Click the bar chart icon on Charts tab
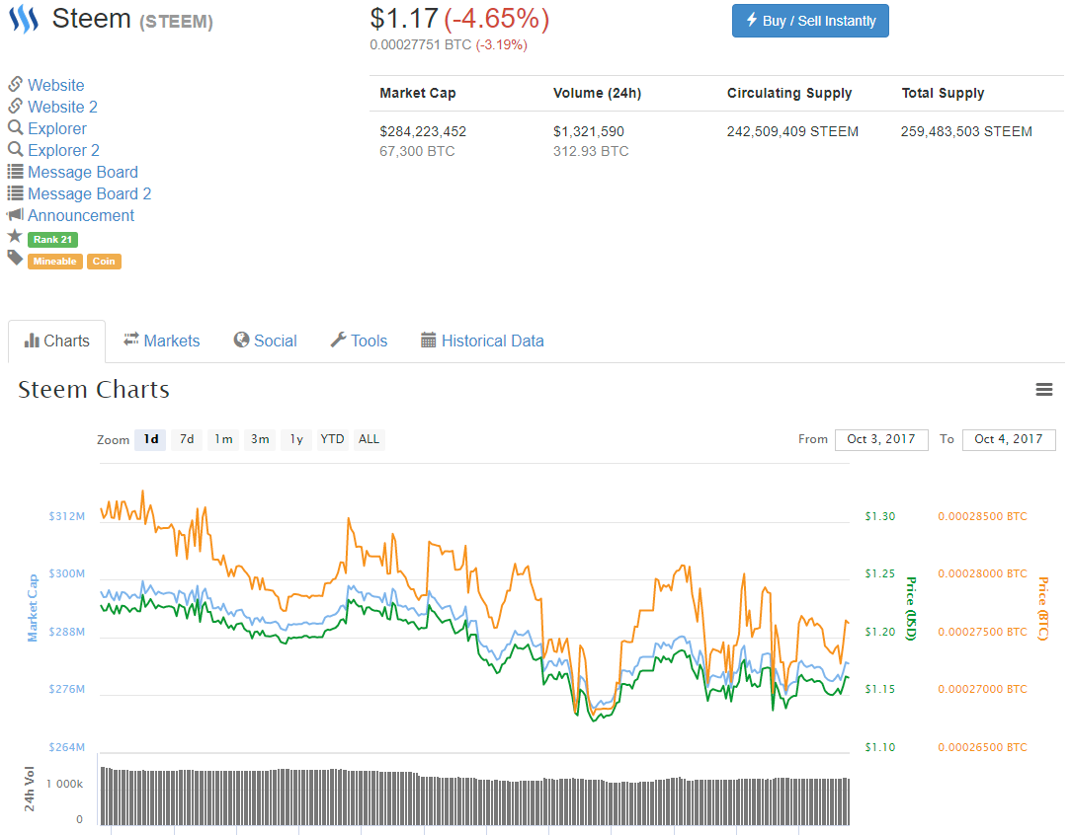The image size is (1071, 835). tap(32, 341)
